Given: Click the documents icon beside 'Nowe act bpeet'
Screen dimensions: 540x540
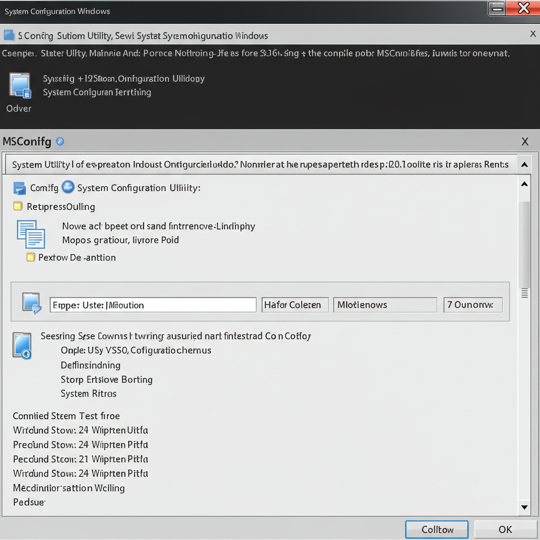Looking at the screenshot, I should pyautogui.click(x=31, y=234).
